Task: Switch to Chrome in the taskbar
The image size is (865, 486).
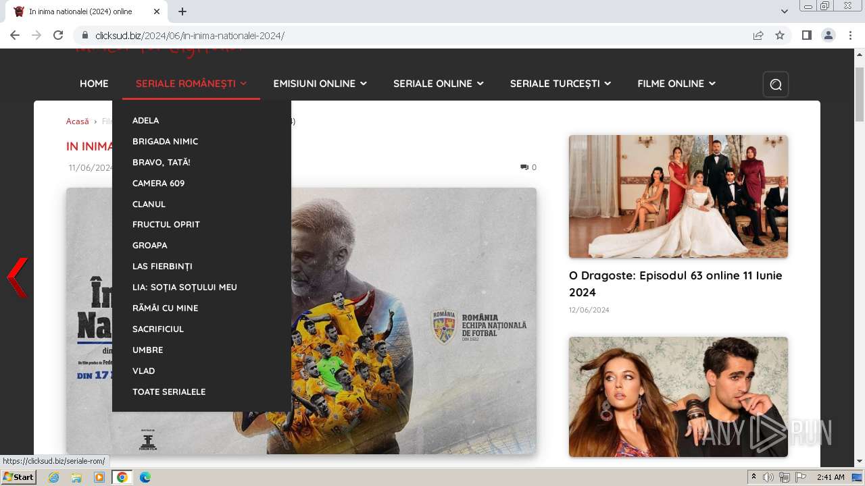Action: click(x=122, y=477)
